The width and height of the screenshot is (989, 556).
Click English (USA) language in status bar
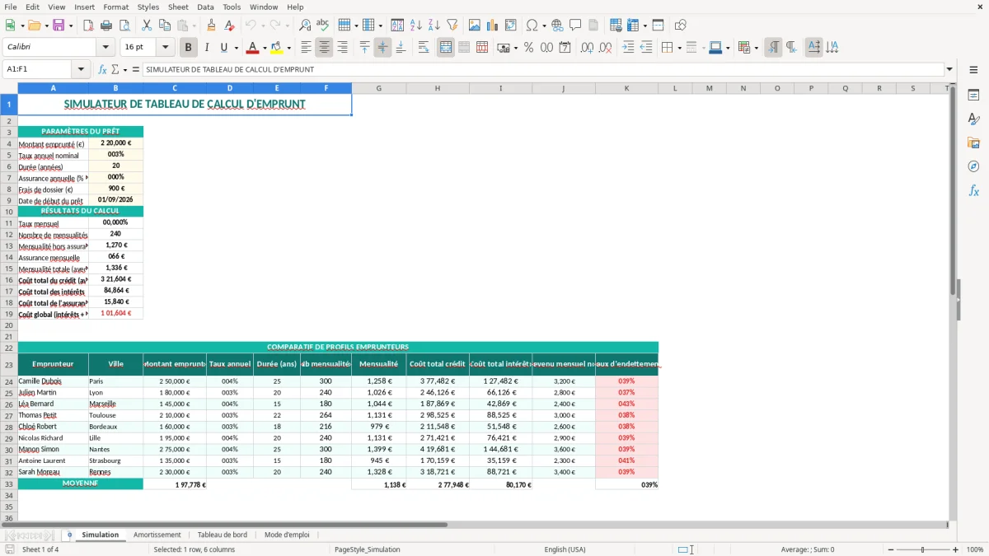(x=565, y=549)
